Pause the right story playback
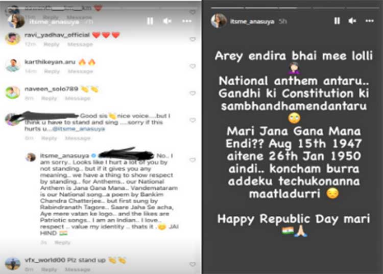The image size is (383, 274). click(x=337, y=21)
